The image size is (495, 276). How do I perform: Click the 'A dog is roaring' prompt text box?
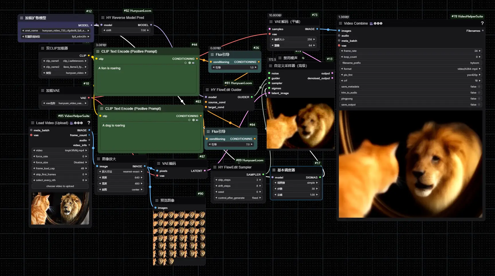click(x=150, y=136)
